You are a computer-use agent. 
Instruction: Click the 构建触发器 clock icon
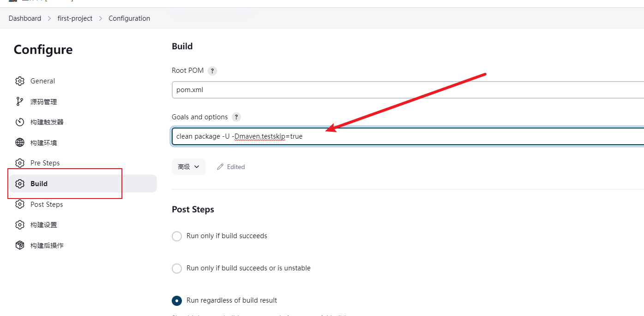tap(19, 122)
